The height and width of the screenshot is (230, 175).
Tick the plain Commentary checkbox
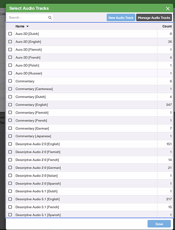click(10, 81)
